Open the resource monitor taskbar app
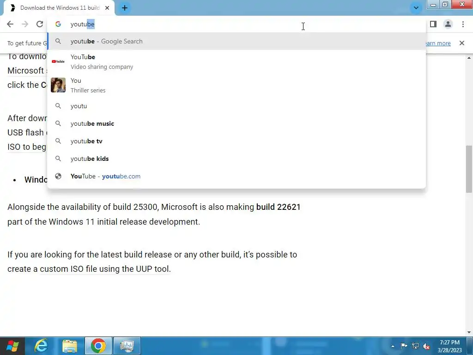The height and width of the screenshot is (355, 473). tap(127, 346)
